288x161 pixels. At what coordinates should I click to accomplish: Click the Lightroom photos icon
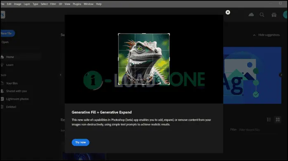[x=2, y=99]
